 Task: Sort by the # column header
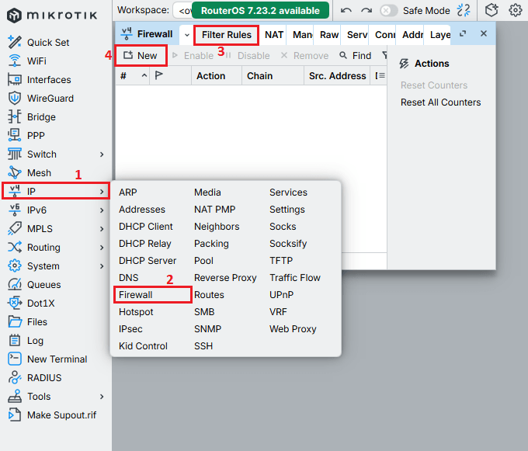click(x=133, y=76)
